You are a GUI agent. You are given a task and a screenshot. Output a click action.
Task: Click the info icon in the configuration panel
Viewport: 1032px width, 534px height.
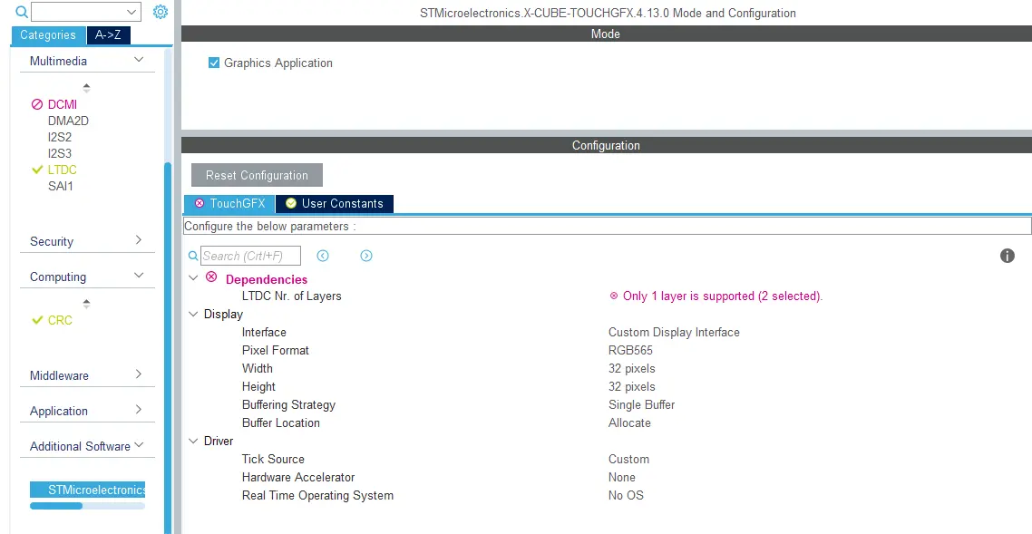click(x=1007, y=256)
